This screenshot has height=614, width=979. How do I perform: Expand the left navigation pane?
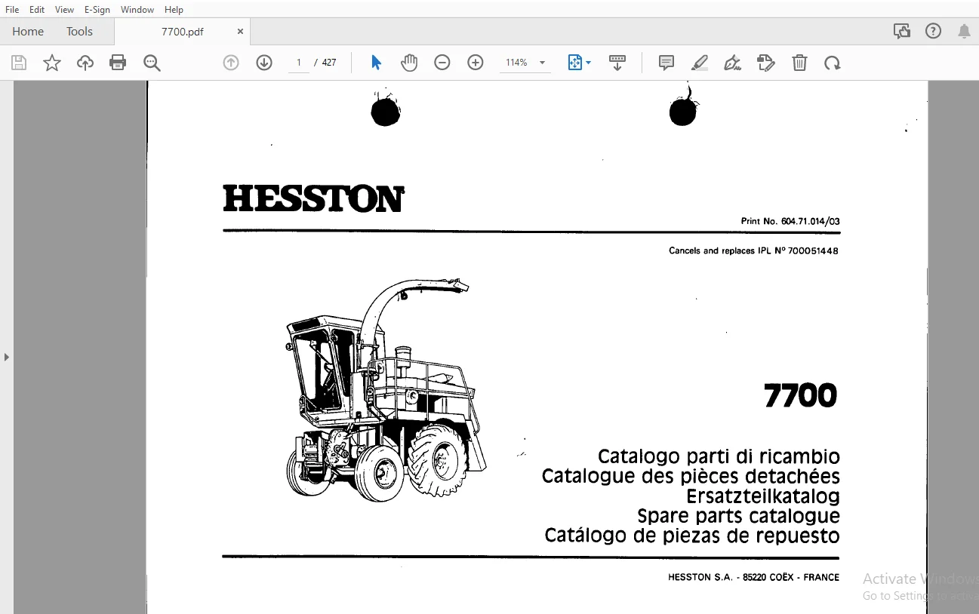point(7,357)
